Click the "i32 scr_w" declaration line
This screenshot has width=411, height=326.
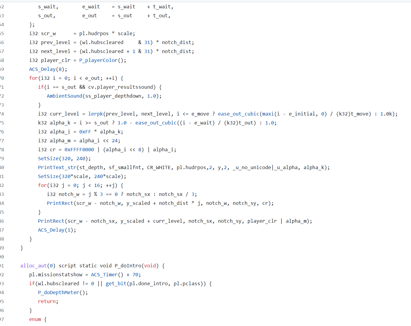pyautogui.click(x=82, y=33)
